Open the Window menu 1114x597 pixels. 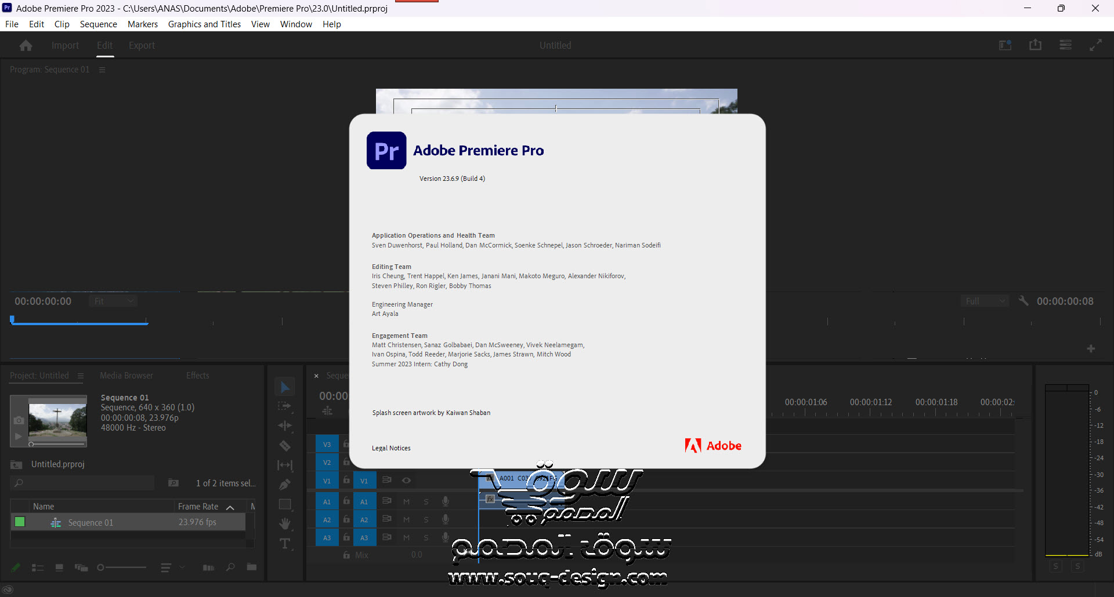tap(296, 24)
